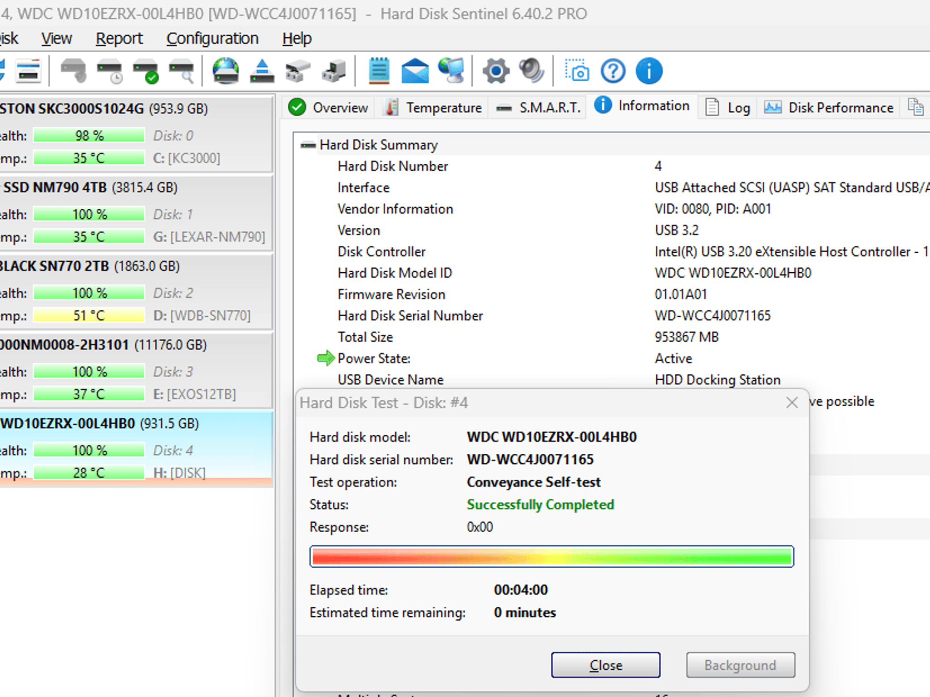Click the 98 % health bar of Disk 0

[x=89, y=135]
